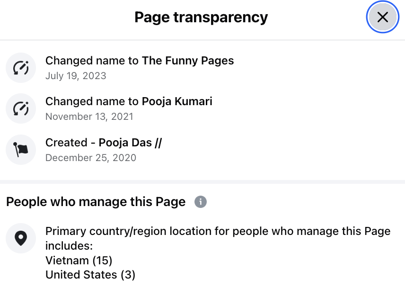Click the December 25, 2020 date
The width and height of the screenshot is (405, 288).
(91, 158)
